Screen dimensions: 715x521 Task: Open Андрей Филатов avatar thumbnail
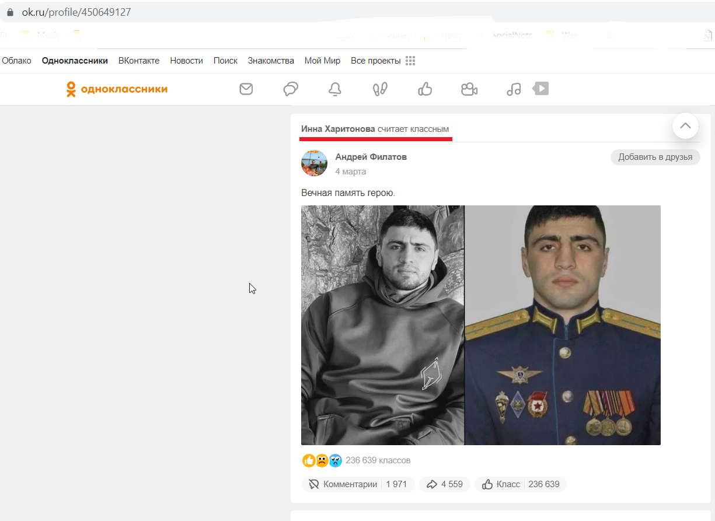(314, 163)
